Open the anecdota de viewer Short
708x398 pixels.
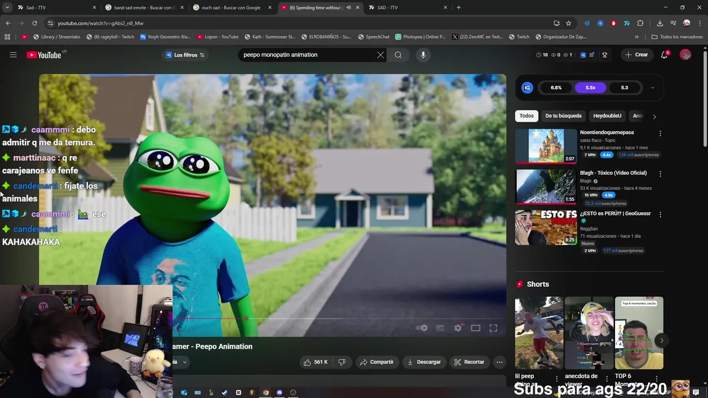tap(589, 333)
